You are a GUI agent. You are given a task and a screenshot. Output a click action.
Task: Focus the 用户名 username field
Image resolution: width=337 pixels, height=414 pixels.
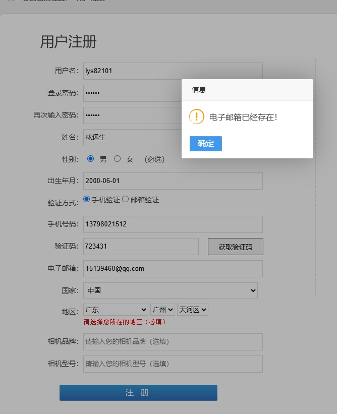click(173, 71)
